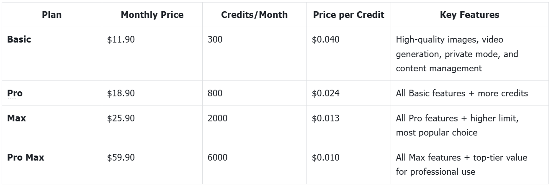Click the Monthly Price column header
The image size is (551, 186).
[x=152, y=15]
